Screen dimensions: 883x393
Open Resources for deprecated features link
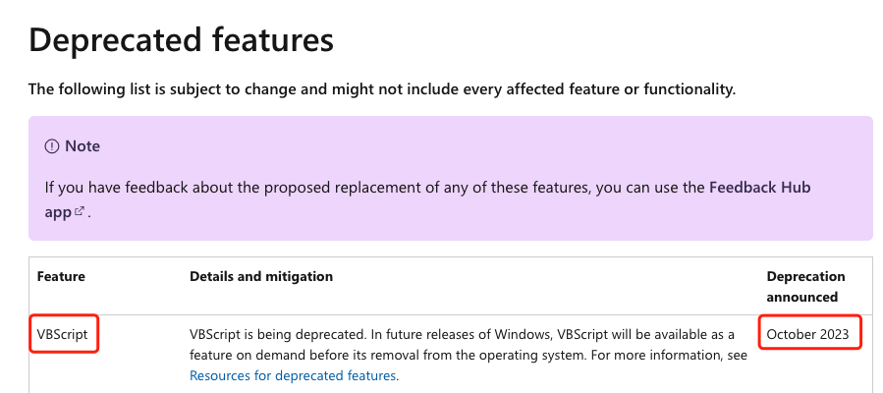click(293, 375)
